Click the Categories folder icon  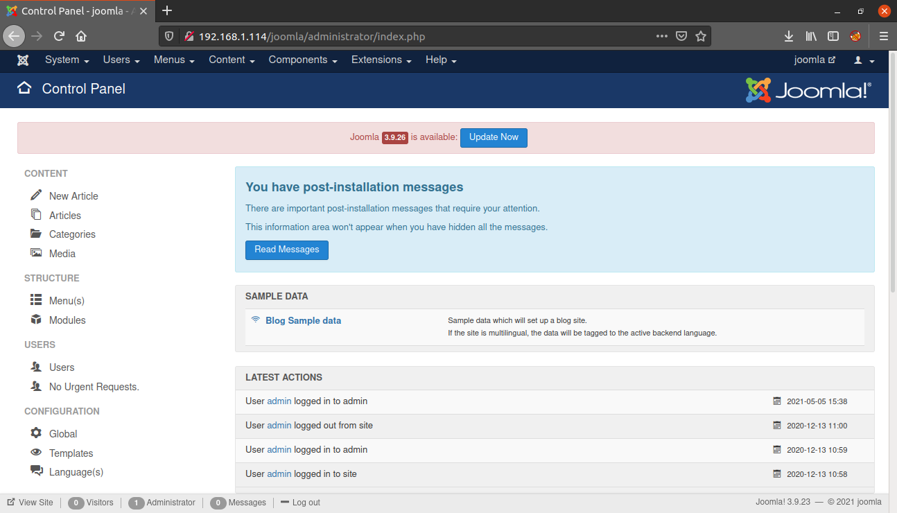(x=36, y=234)
